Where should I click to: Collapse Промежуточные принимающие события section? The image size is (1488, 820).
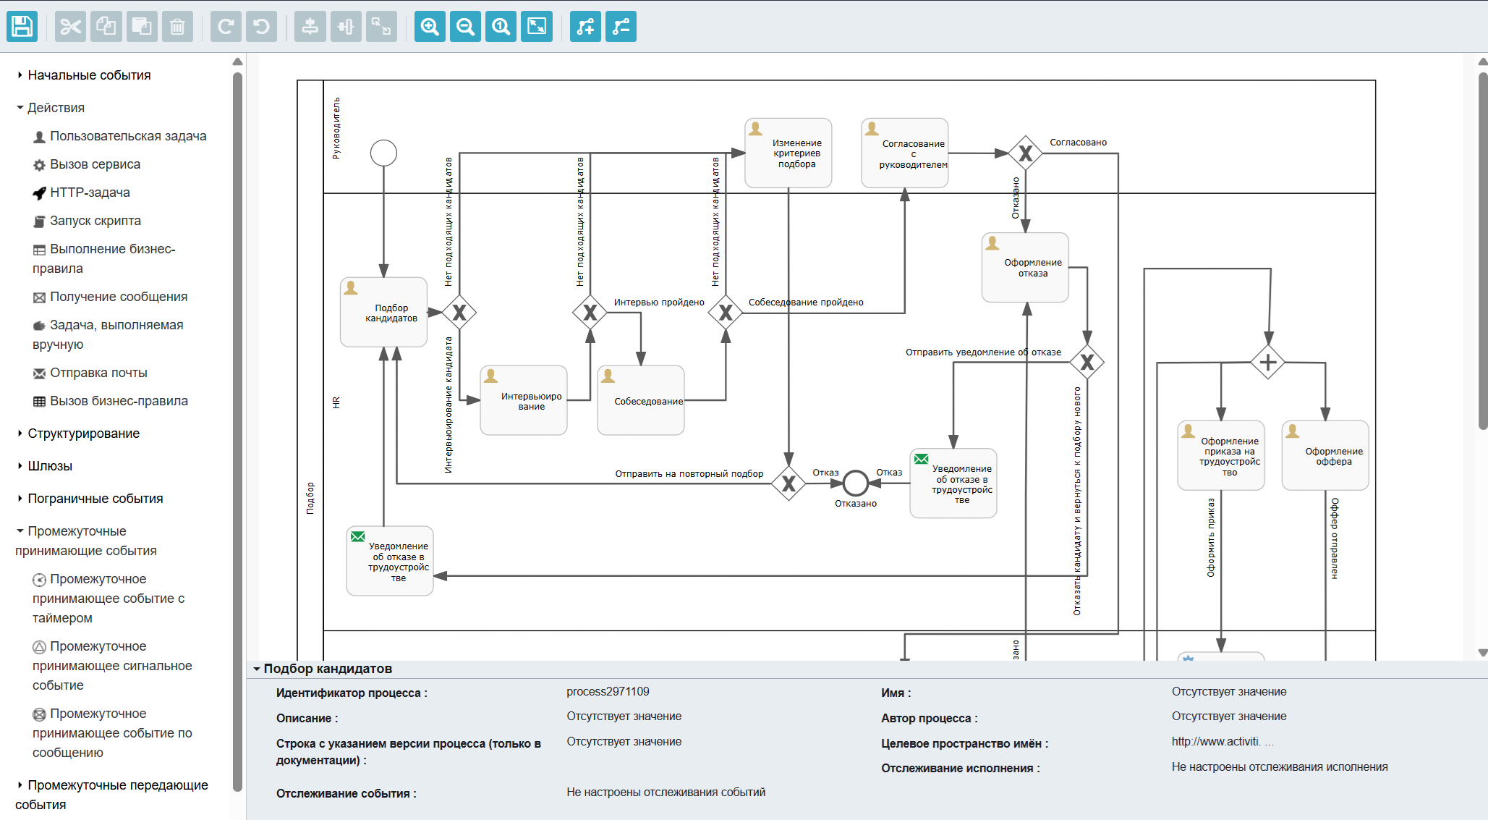point(86,541)
